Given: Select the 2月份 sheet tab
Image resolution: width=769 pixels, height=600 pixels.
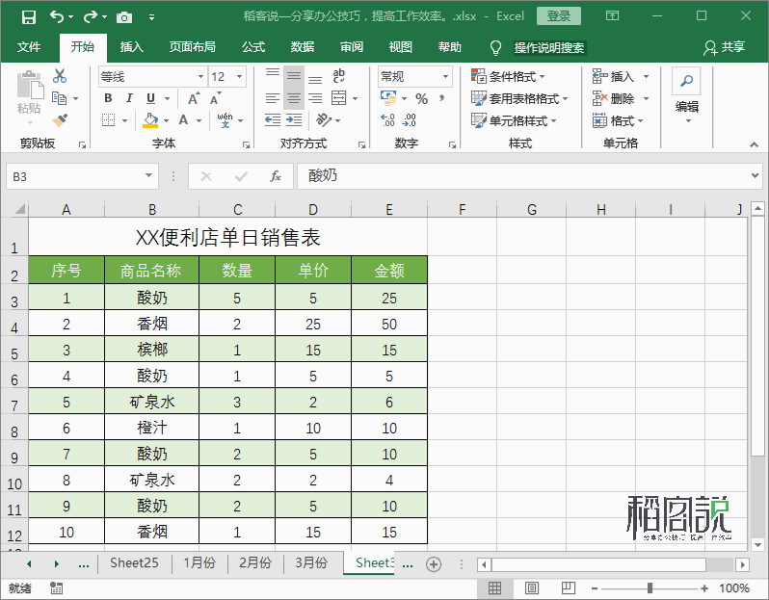Looking at the screenshot, I should 255,562.
